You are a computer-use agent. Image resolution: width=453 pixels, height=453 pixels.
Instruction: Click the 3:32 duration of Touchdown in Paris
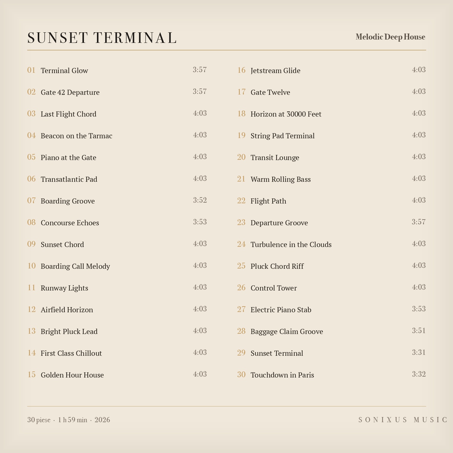419,374
